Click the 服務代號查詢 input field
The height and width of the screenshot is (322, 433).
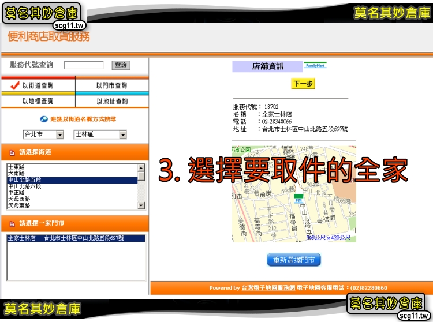tap(83, 65)
